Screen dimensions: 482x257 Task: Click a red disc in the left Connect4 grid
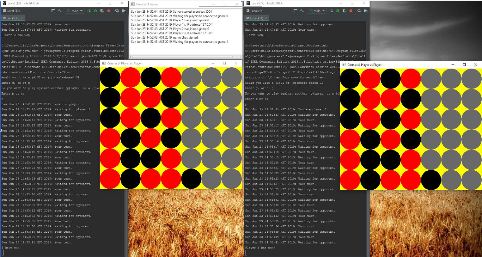[131, 76]
